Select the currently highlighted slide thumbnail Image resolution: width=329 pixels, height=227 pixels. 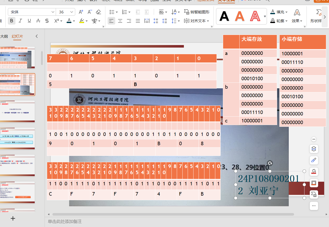coord(17,85)
